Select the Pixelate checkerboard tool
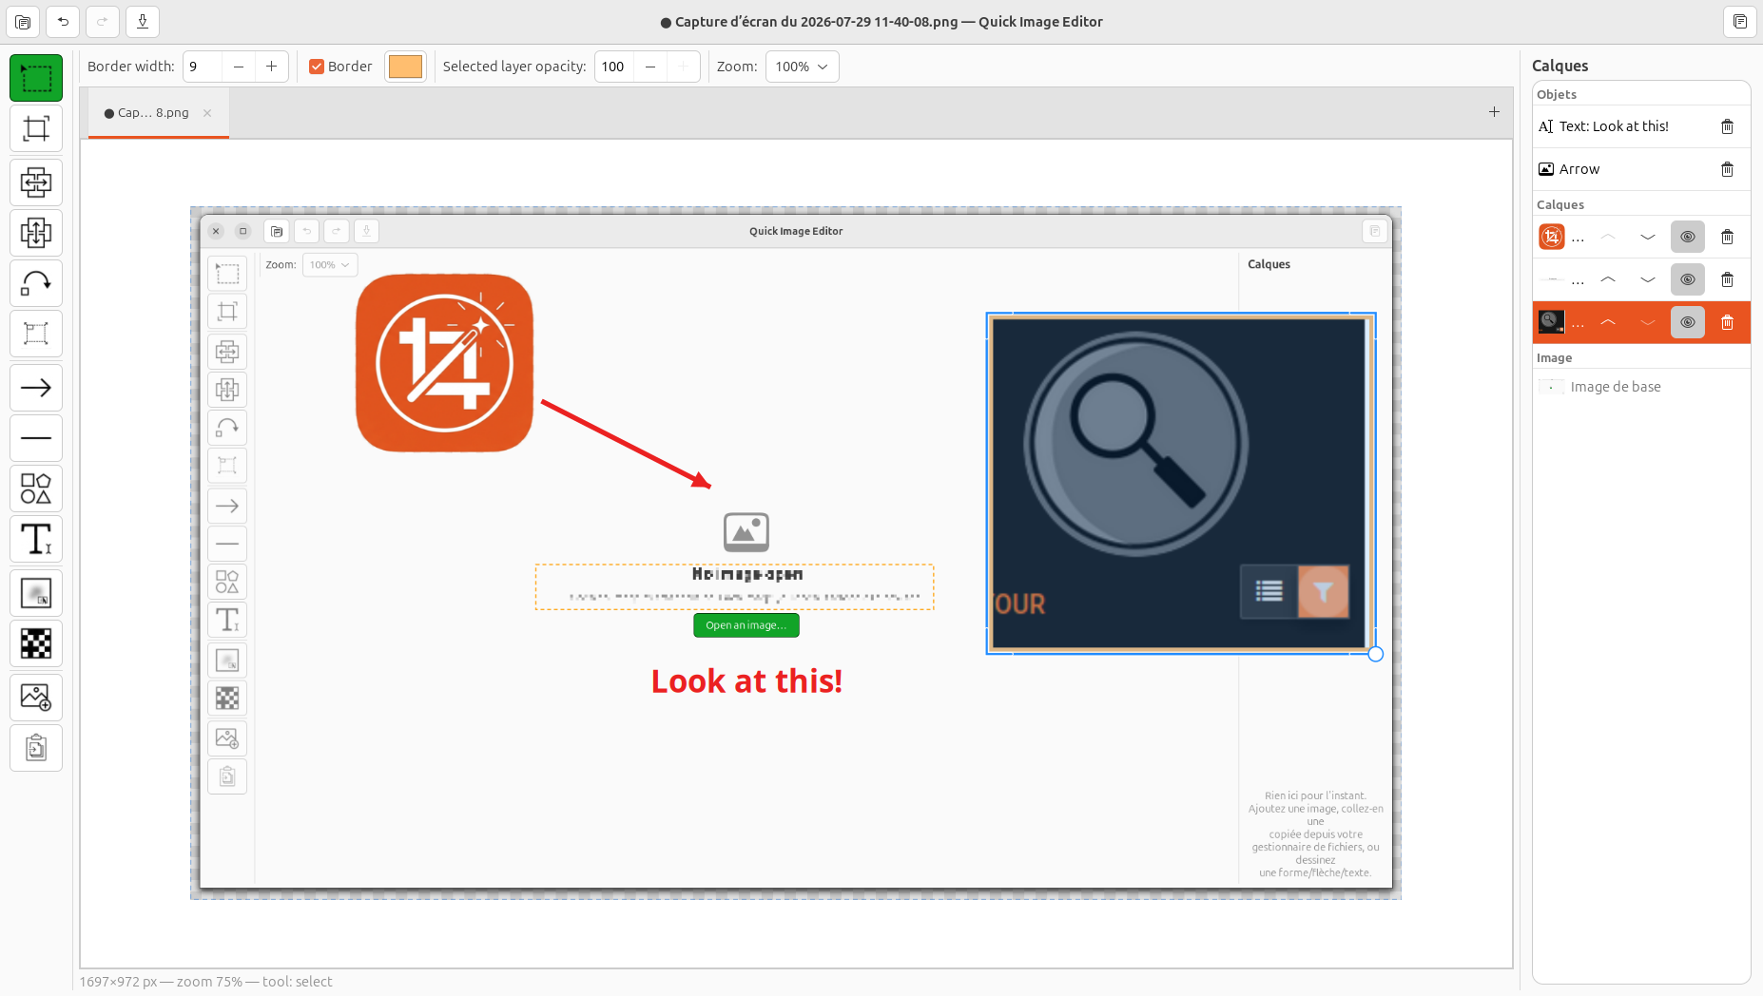 click(x=36, y=643)
